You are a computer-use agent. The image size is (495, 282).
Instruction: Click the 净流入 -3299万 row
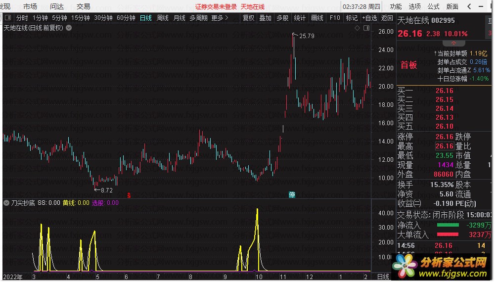[445, 225]
